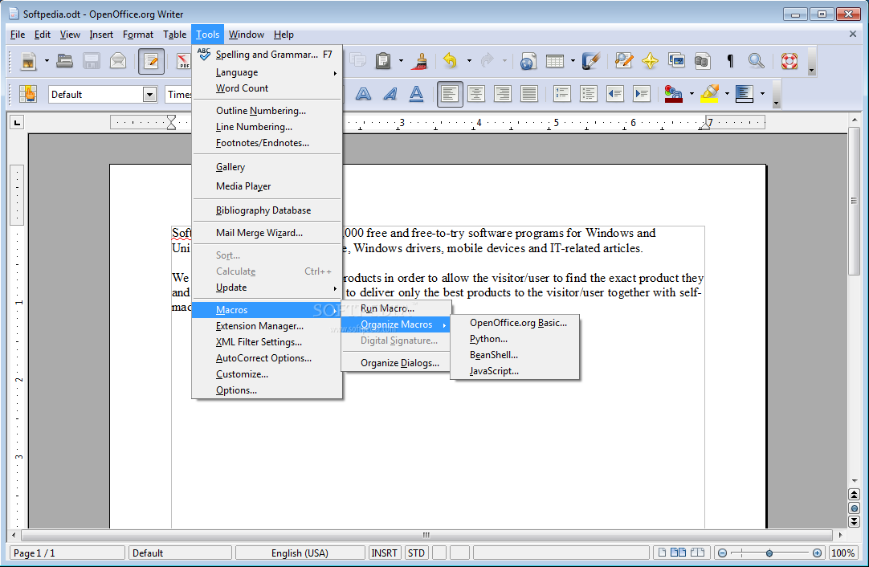Open the Navigator star icon
Viewport: 869px width, 567px height.
click(x=650, y=61)
